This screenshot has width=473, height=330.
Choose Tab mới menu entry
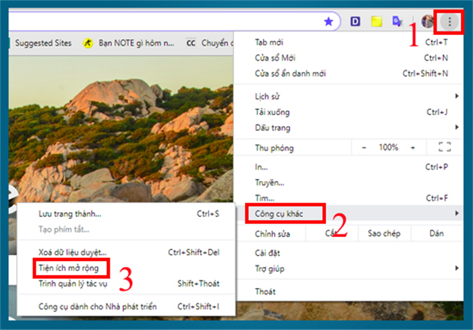click(349, 42)
